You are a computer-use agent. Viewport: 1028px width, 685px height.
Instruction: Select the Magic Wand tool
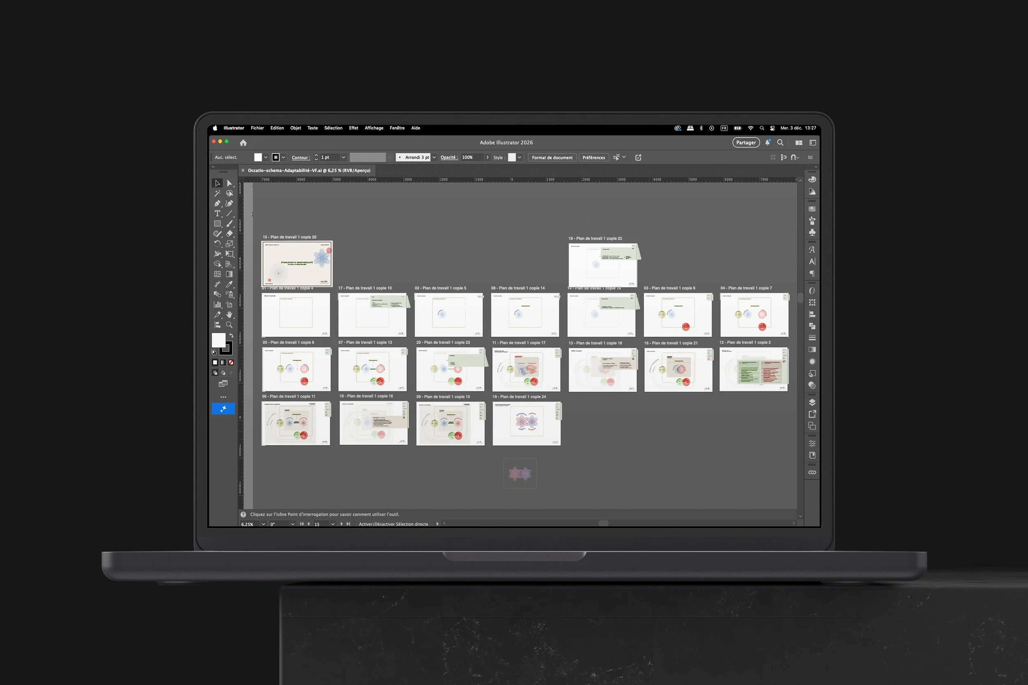[217, 193]
